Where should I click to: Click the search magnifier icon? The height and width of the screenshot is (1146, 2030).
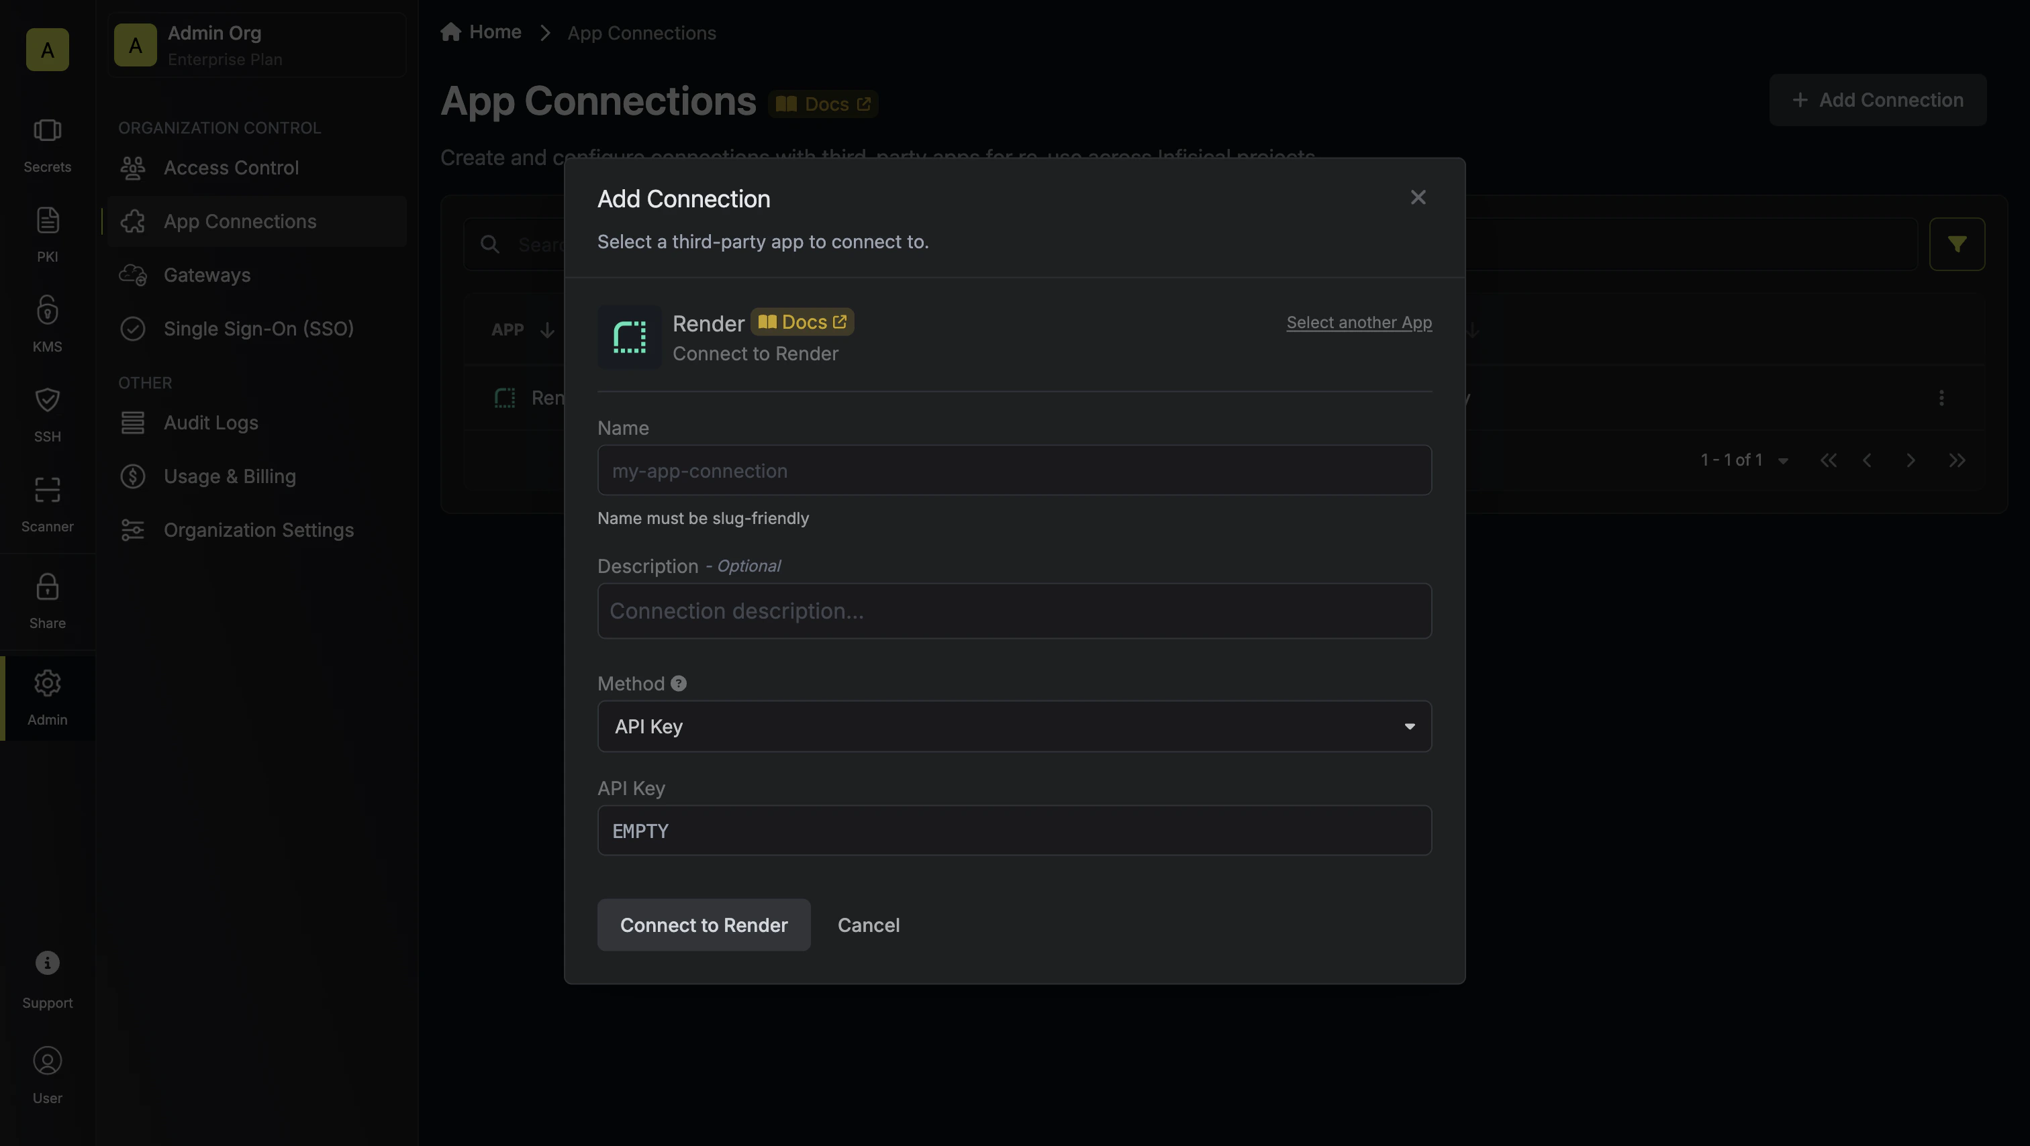[489, 244]
